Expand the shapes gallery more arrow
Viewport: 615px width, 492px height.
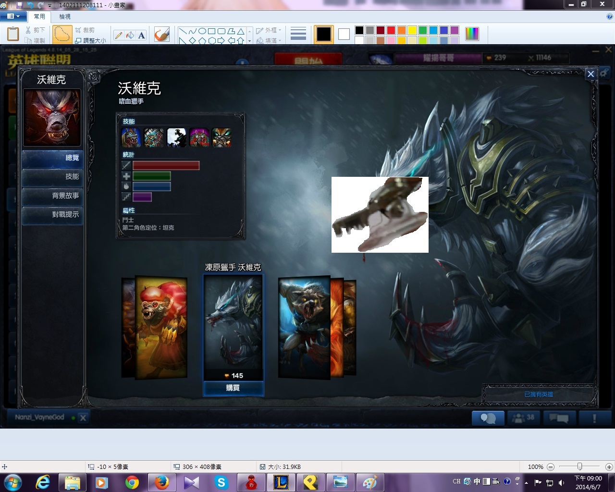click(x=249, y=41)
